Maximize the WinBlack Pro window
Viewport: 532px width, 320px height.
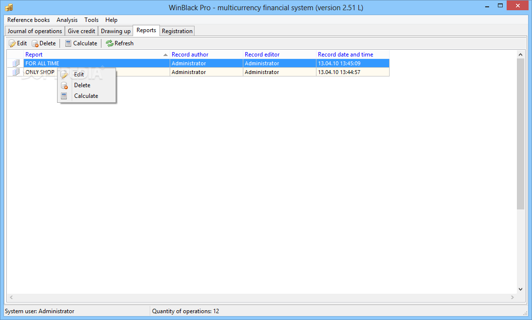click(500, 6)
